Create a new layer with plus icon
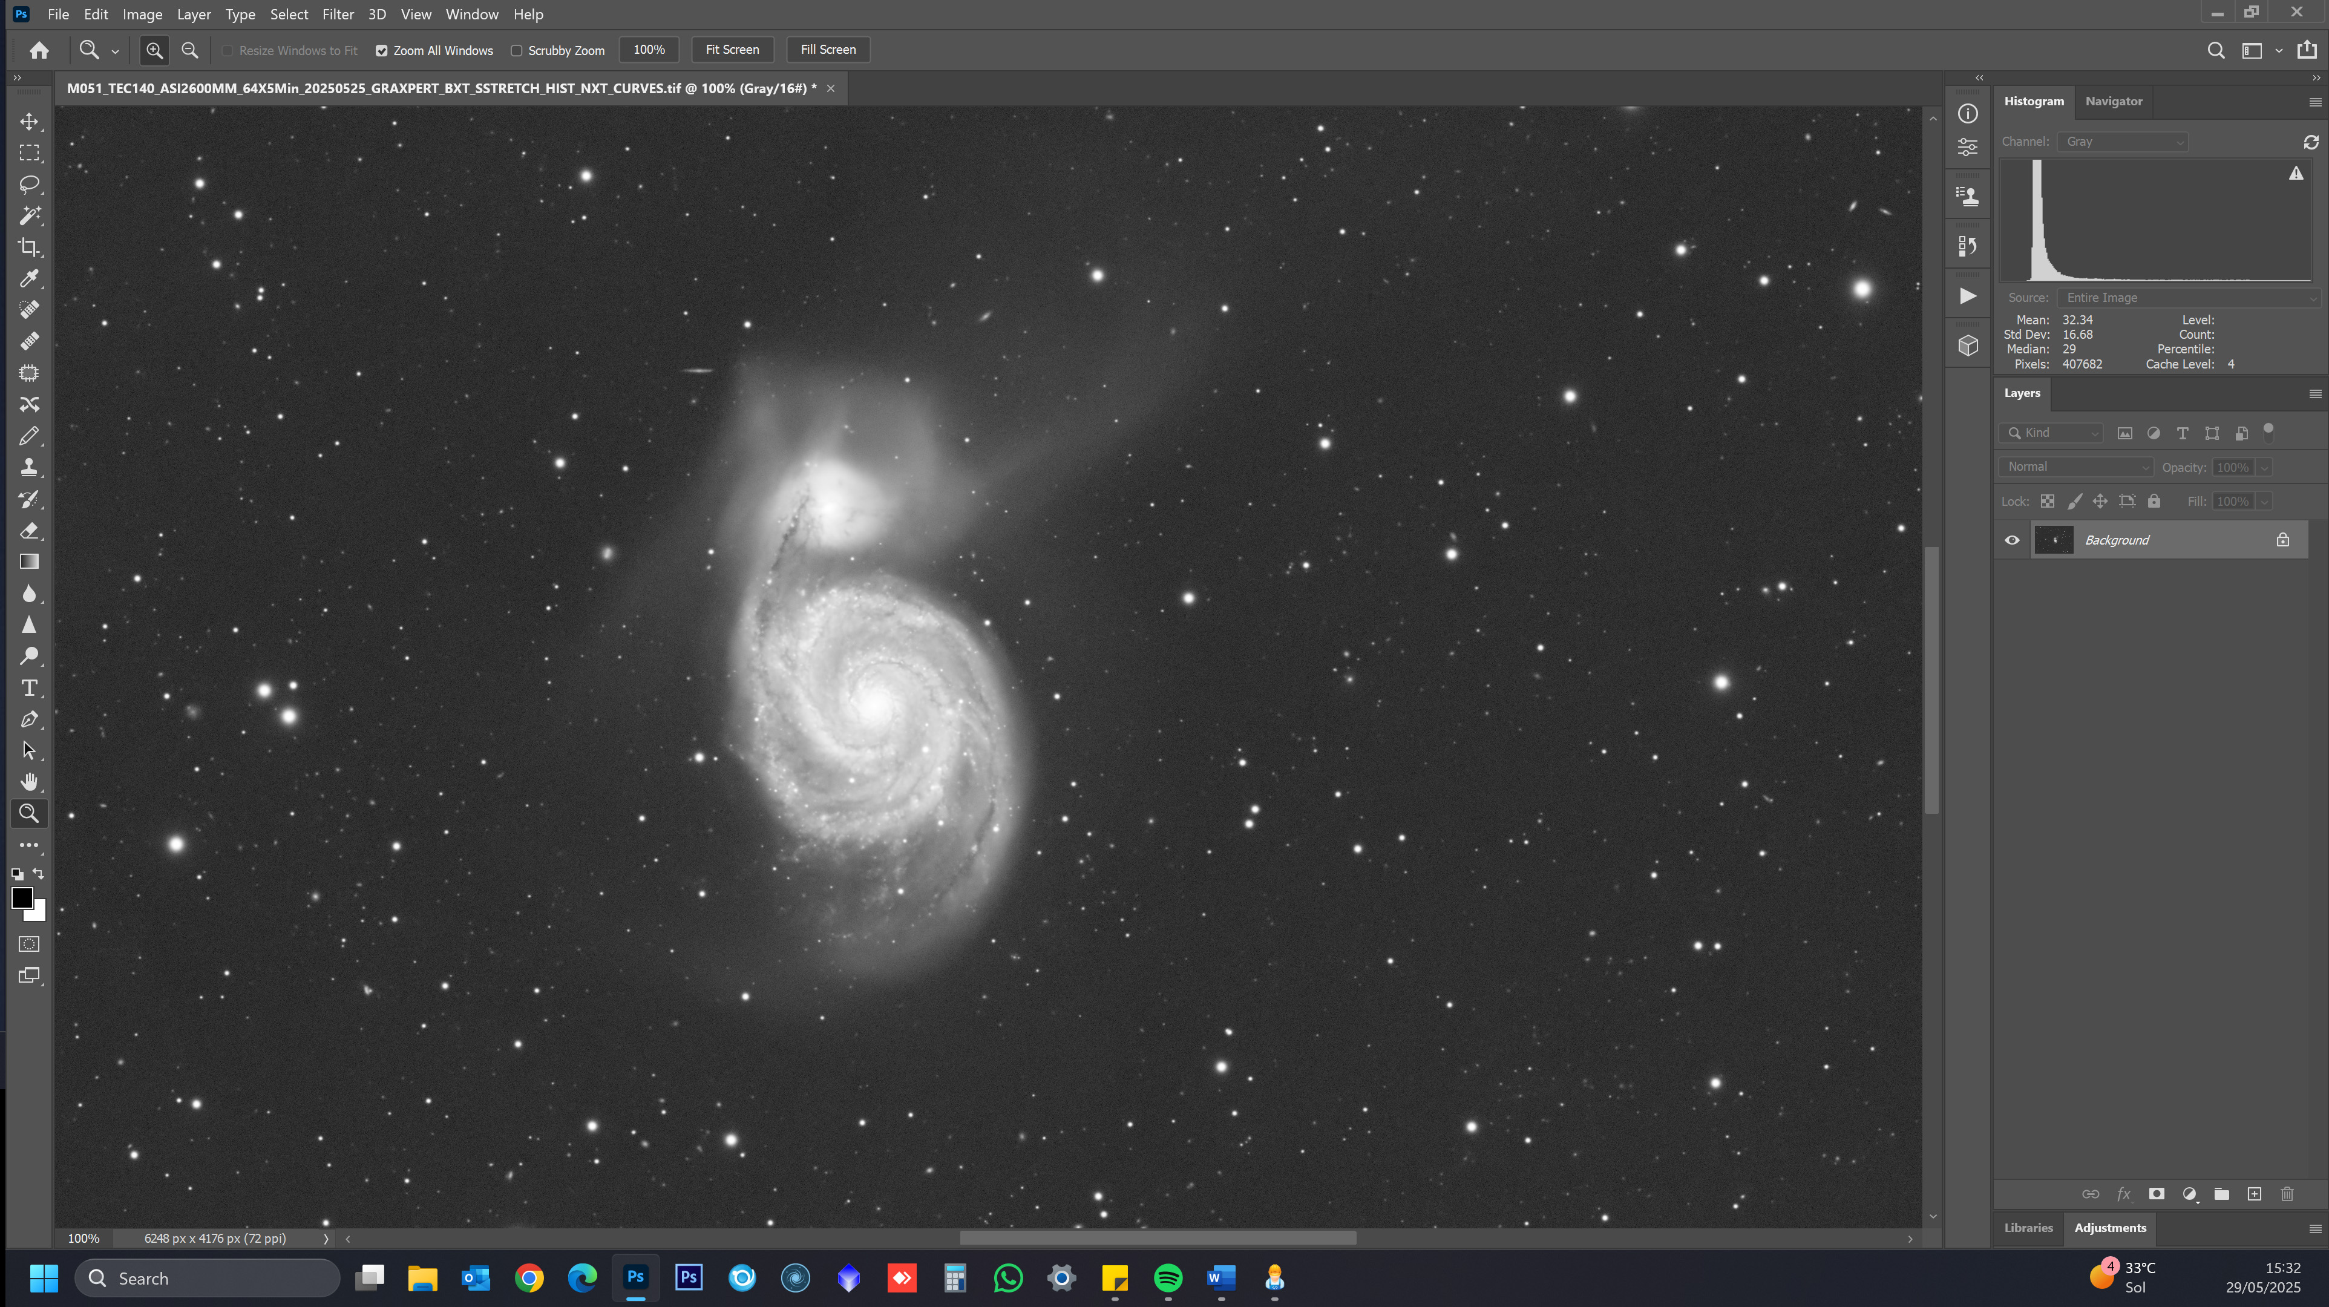This screenshot has height=1307, width=2329. [2254, 1194]
